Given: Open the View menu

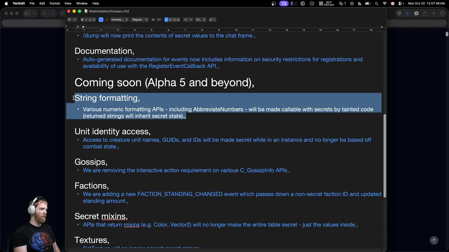Looking at the screenshot, I should tap(68, 3).
